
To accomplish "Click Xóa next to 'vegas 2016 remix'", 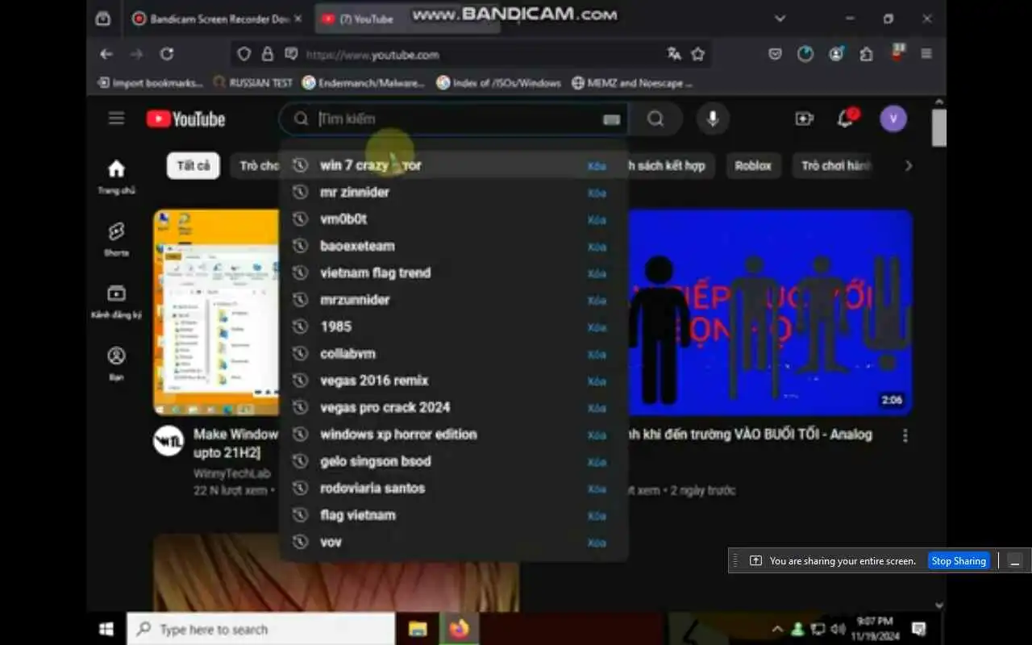I will (597, 381).
